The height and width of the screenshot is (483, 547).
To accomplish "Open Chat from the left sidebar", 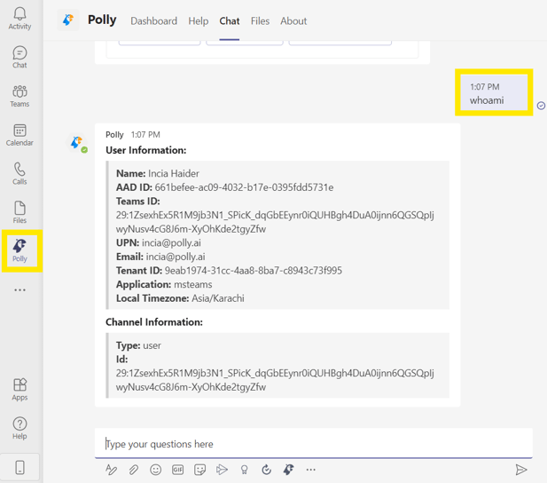I will pos(20,58).
